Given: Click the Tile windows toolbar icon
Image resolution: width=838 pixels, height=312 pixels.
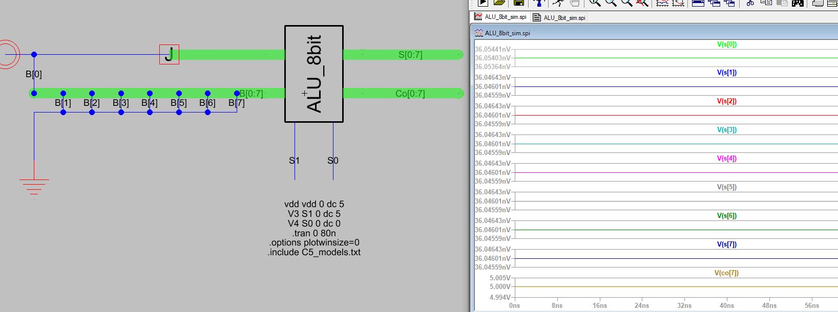Looking at the screenshot, I should [x=698, y=3].
